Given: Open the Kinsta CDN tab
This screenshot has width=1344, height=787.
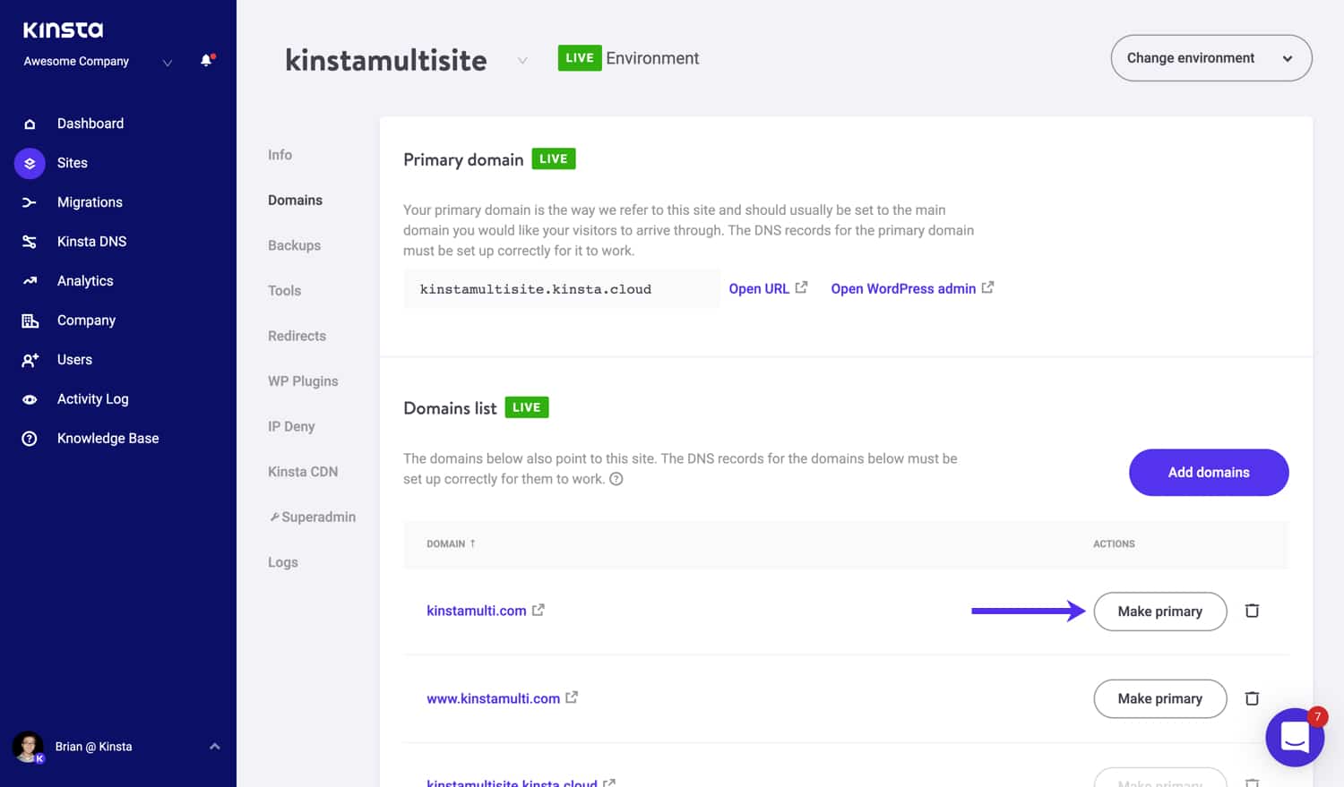Looking at the screenshot, I should [303, 472].
